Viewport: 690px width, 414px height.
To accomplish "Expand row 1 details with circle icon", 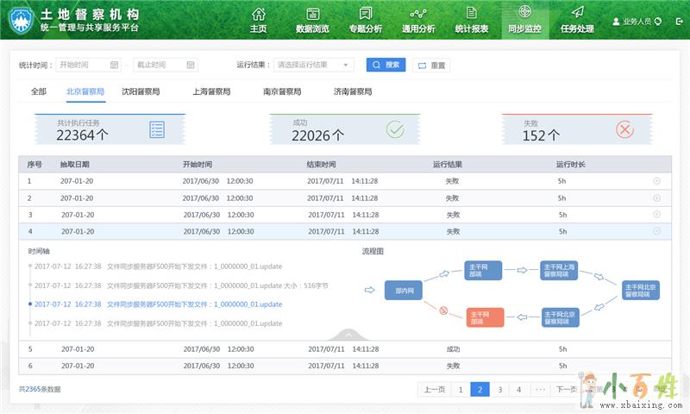I will point(656,181).
